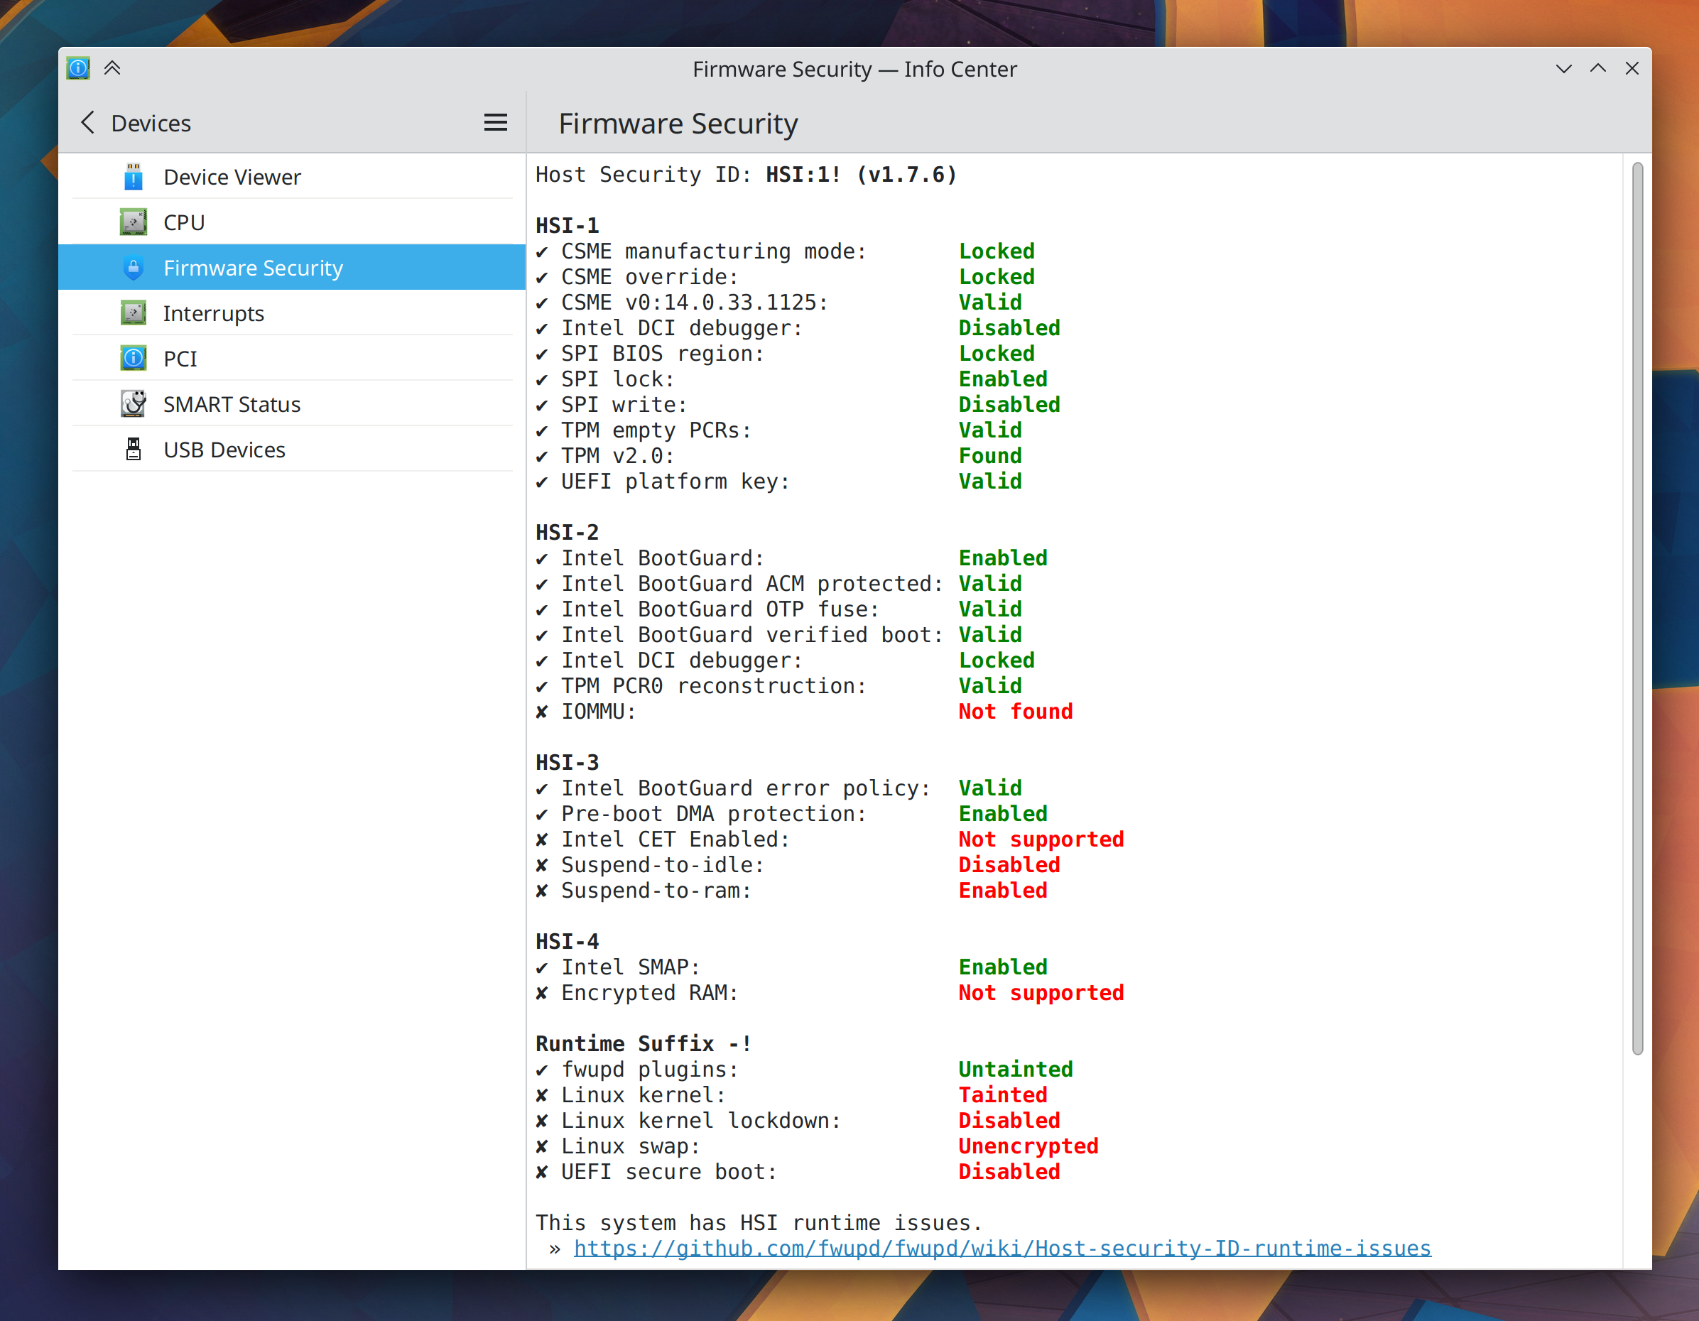Open the SMART Status disk icon
1699x1321 pixels.
click(133, 404)
